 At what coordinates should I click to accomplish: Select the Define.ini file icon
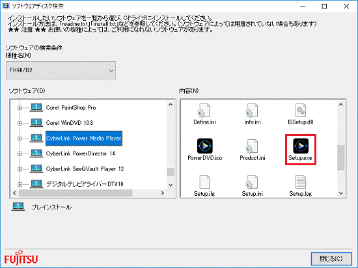pyautogui.click(x=204, y=111)
